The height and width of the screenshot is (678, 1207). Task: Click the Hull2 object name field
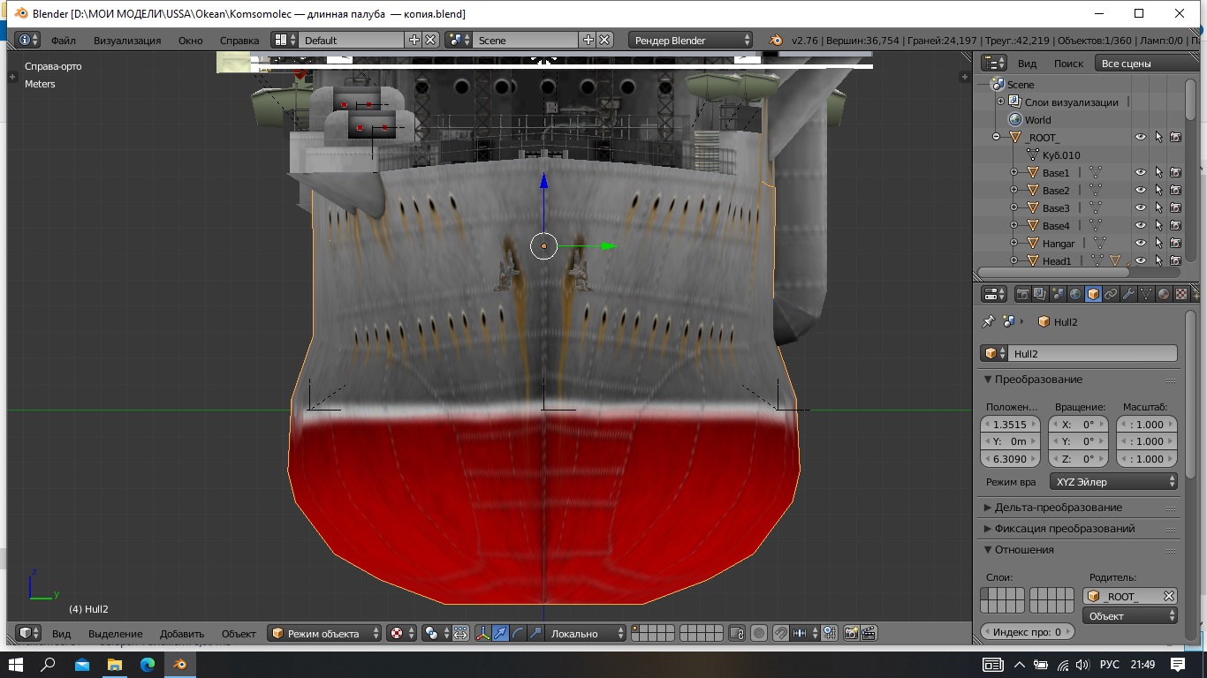pyautogui.click(x=1092, y=354)
